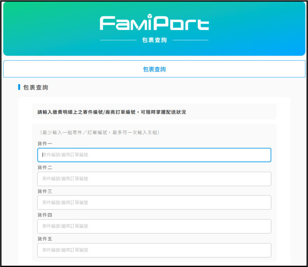
Task: Click the 貨件三 label
Action: coord(45,192)
